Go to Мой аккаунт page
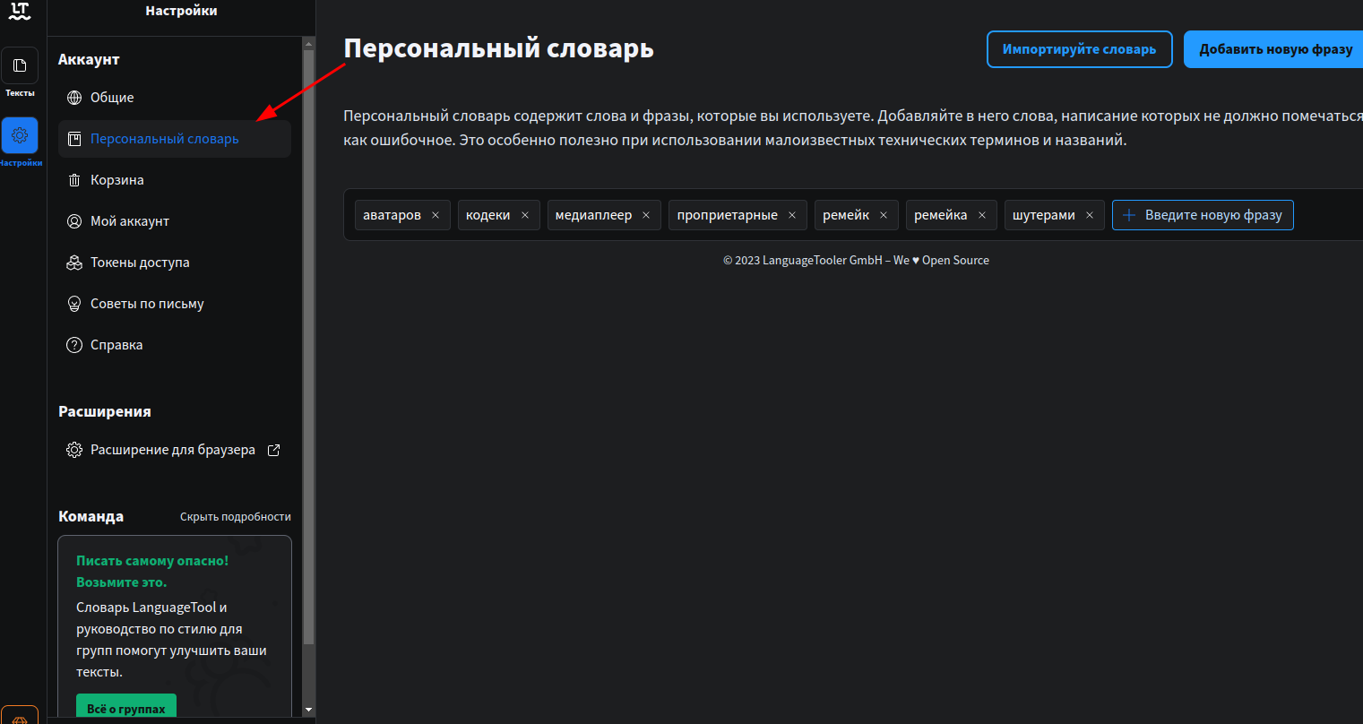Viewport: 1363px width, 724px height. (175, 221)
